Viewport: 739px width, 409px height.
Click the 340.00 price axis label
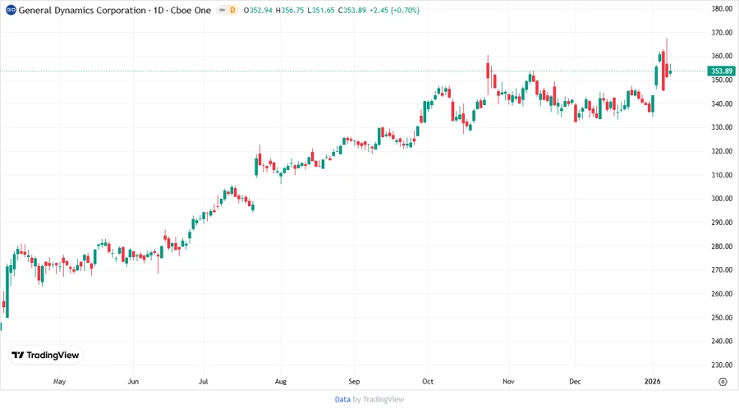click(722, 103)
